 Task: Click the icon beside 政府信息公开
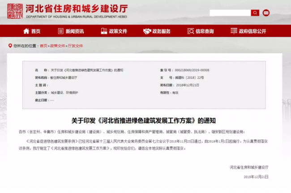234,31
